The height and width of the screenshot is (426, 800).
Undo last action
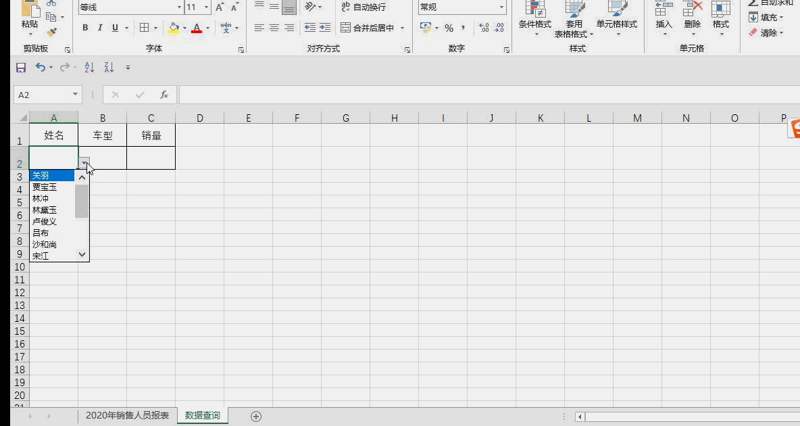click(x=41, y=68)
